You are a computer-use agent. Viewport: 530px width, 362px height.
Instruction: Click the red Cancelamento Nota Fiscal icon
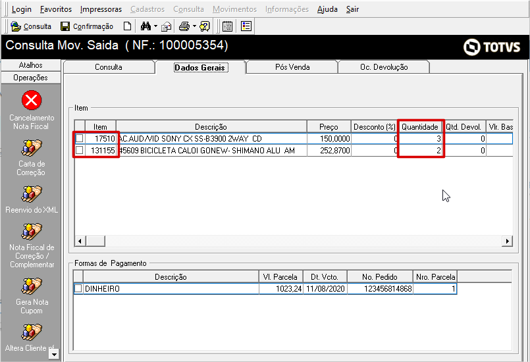tap(32, 101)
